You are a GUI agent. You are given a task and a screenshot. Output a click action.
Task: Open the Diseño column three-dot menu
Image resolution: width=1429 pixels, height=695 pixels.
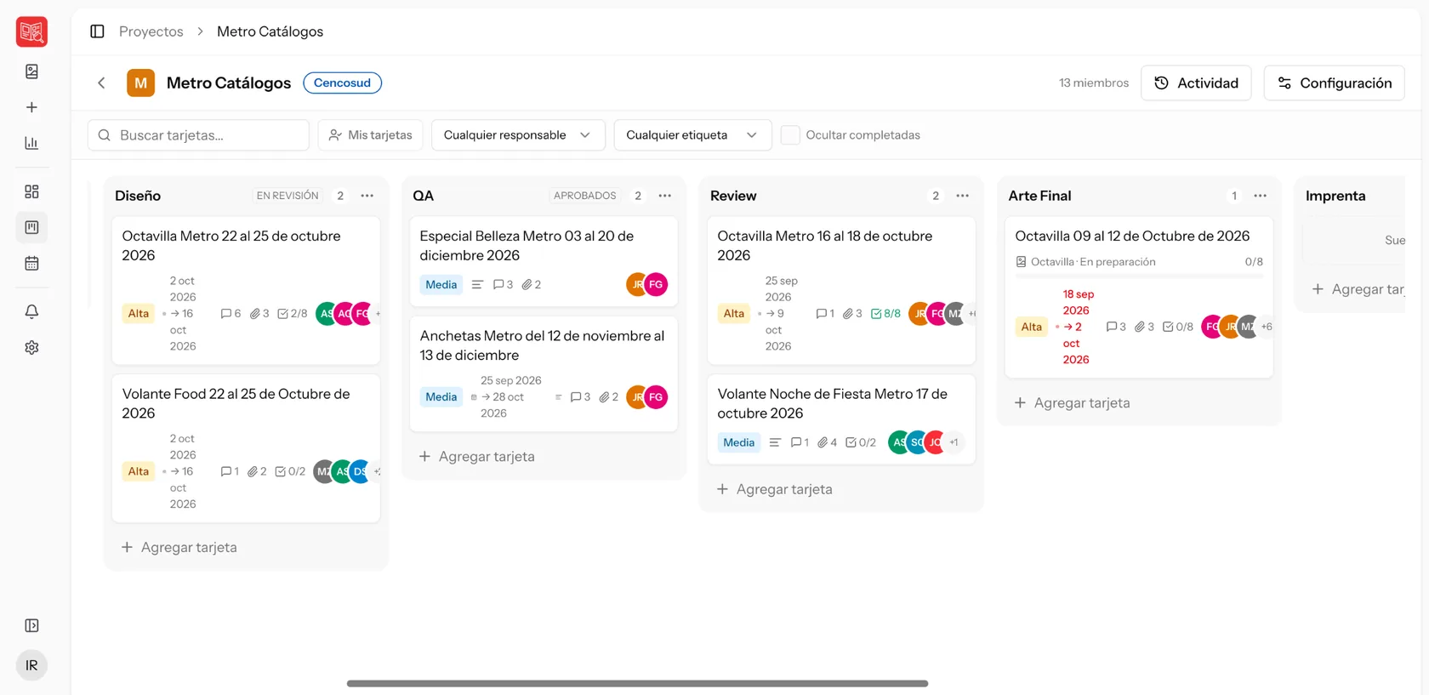click(367, 196)
